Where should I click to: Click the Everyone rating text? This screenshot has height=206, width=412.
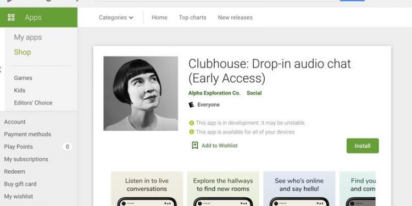[208, 104]
